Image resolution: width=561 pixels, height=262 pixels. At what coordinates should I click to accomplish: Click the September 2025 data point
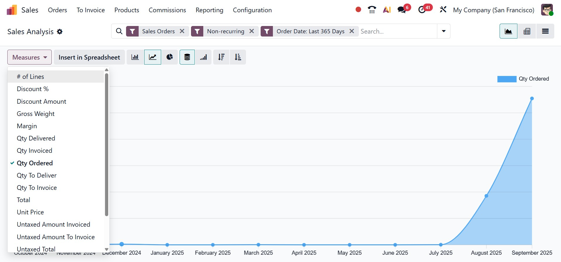[x=532, y=98]
